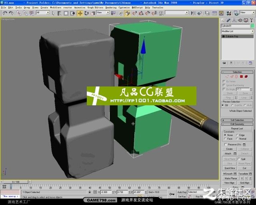The width and height of the screenshot is (256, 205).
Task: Collapse the Selection rollout
Action: click(x=237, y=72)
